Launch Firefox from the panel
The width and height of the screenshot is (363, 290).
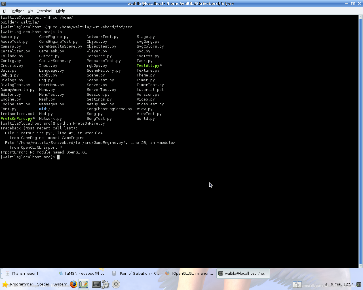pyautogui.click(x=73, y=284)
